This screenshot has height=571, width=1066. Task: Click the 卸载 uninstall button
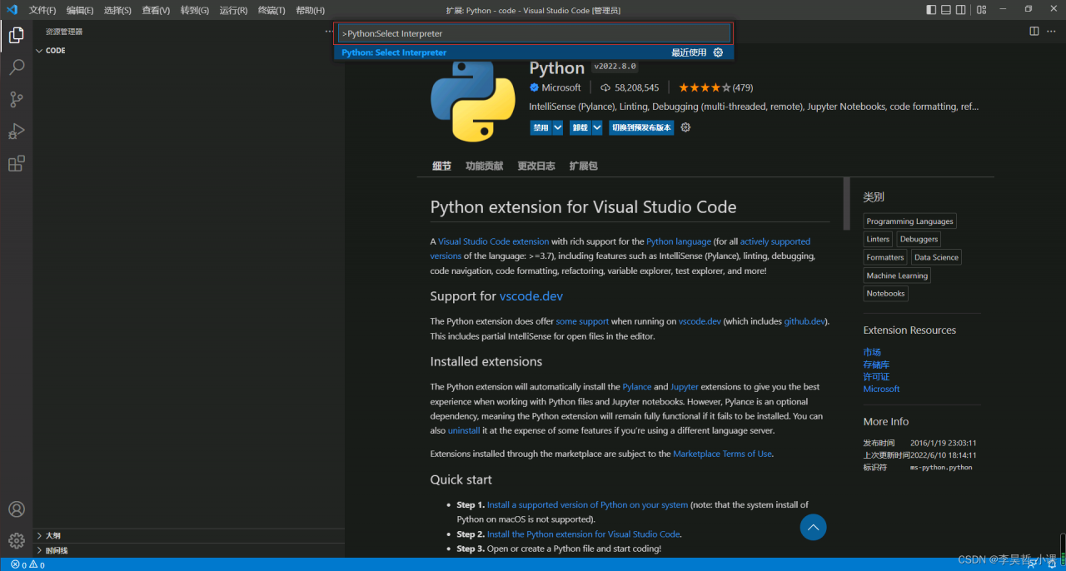(x=580, y=127)
